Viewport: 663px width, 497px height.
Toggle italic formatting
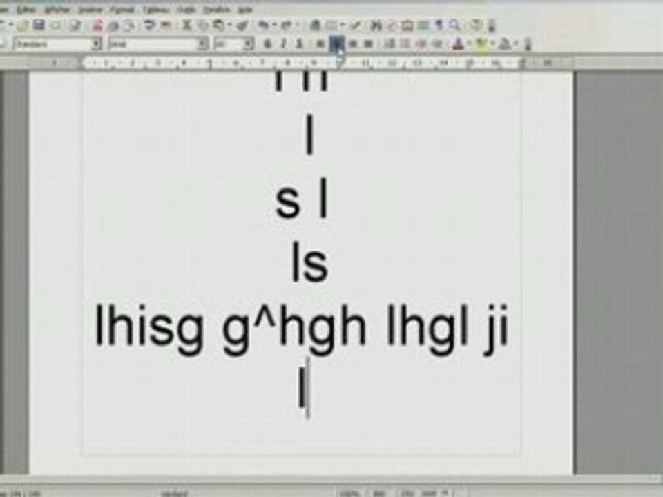click(x=284, y=43)
